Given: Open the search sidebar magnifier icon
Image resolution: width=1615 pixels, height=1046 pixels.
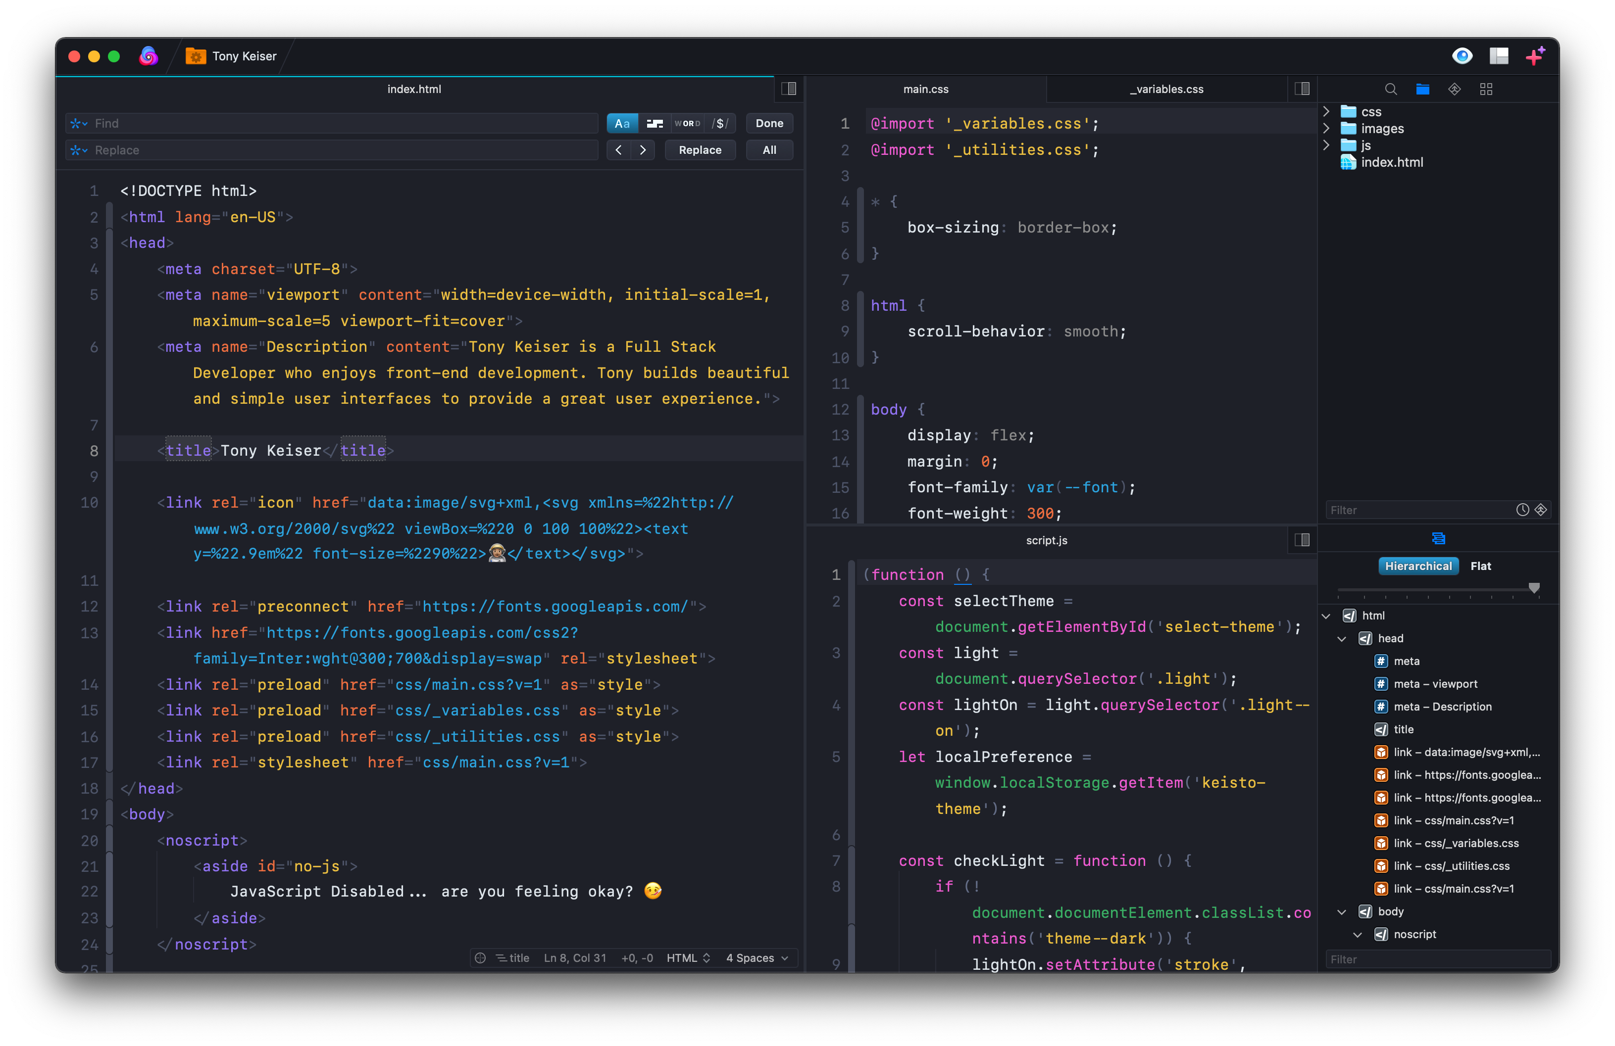Looking at the screenshot, I should pos(1390,89).
